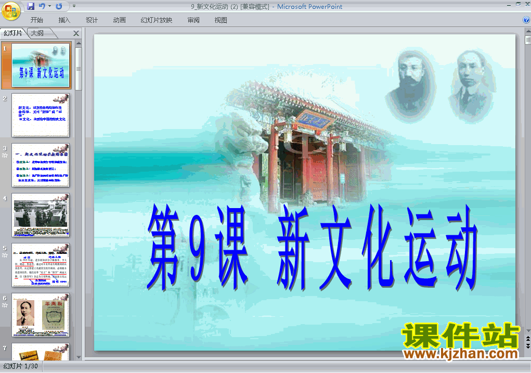This screenshot has height=373, width=531.
Task: Click the 幻灯片 1/30 status bar indicator
Action: [21, 366]
